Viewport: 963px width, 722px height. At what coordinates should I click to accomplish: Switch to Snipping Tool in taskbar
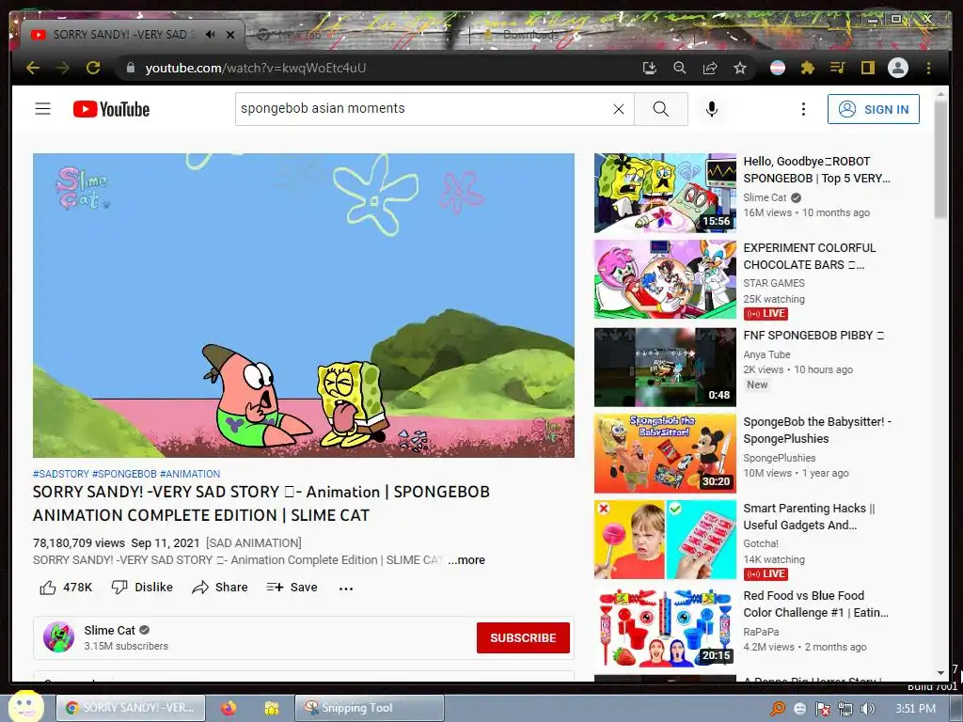pos(369,708)
